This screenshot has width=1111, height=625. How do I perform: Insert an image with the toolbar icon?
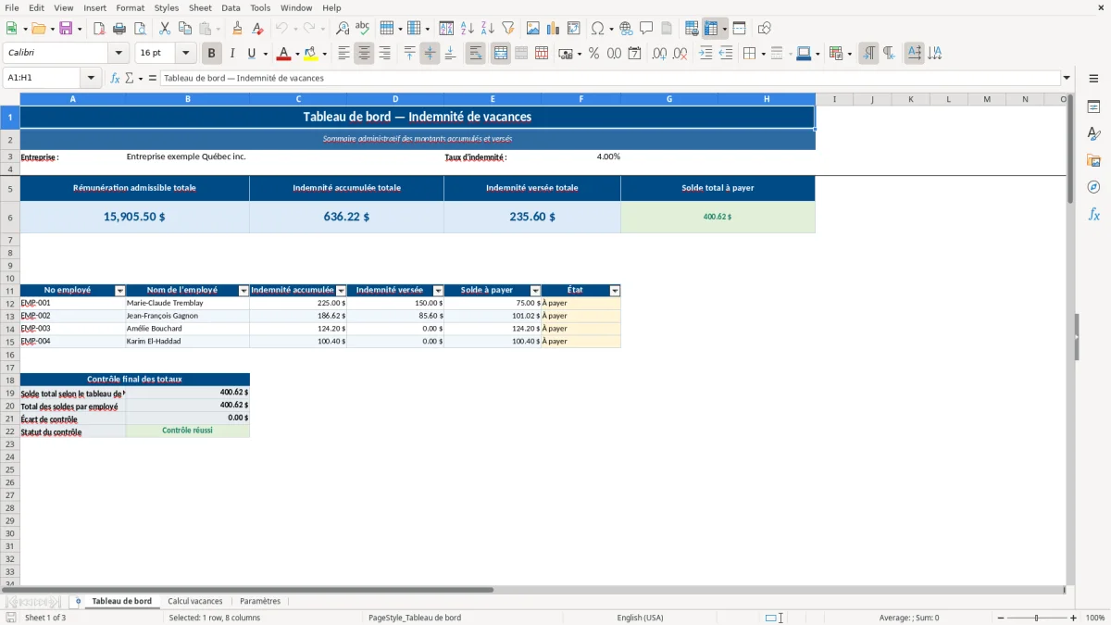(x=533, y=29)
